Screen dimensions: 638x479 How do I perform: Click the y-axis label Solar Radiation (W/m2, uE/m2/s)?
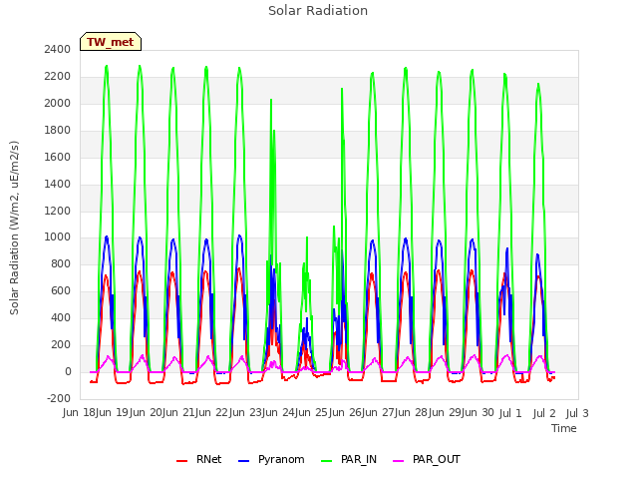[x=14, y=228]
